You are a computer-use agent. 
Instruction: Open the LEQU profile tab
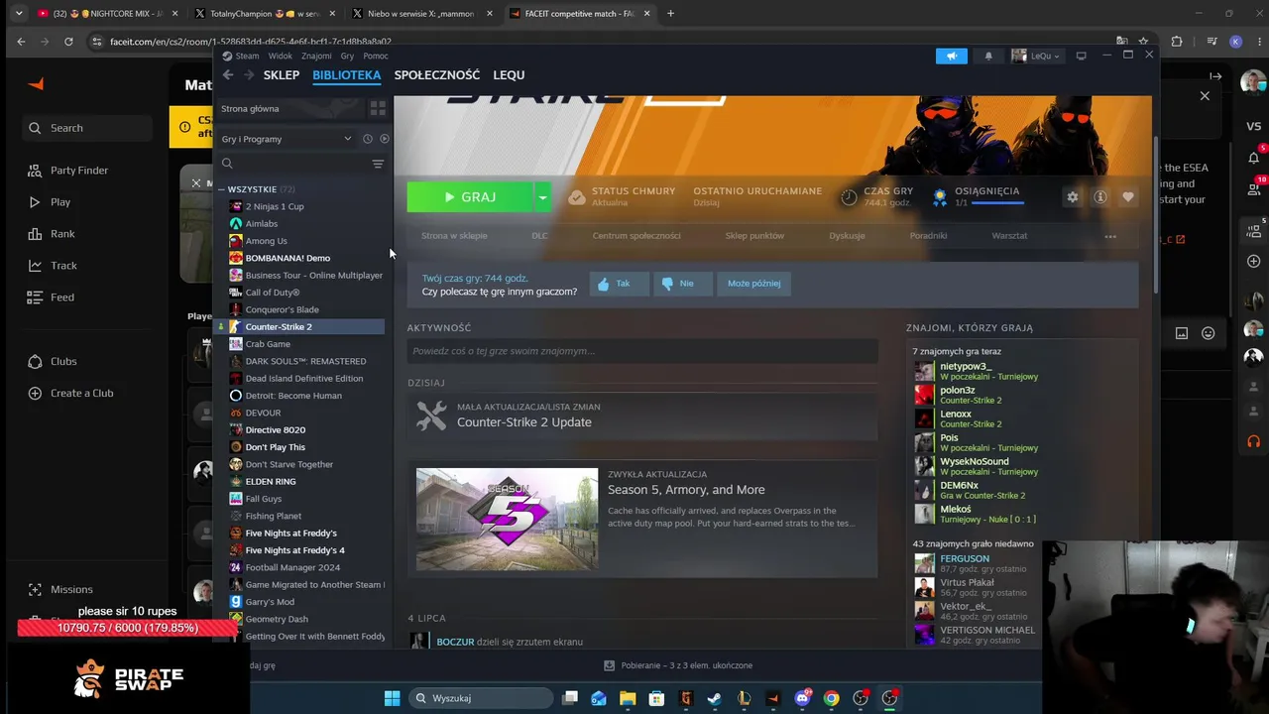pos(509,75)
